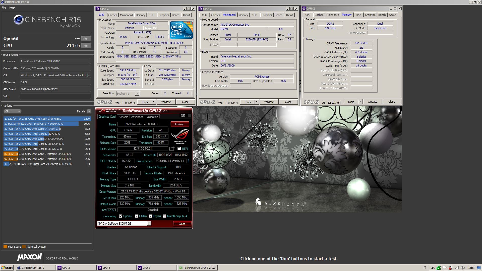
Task: Open the Help menu in Cinebench
Action: point(12,8)
